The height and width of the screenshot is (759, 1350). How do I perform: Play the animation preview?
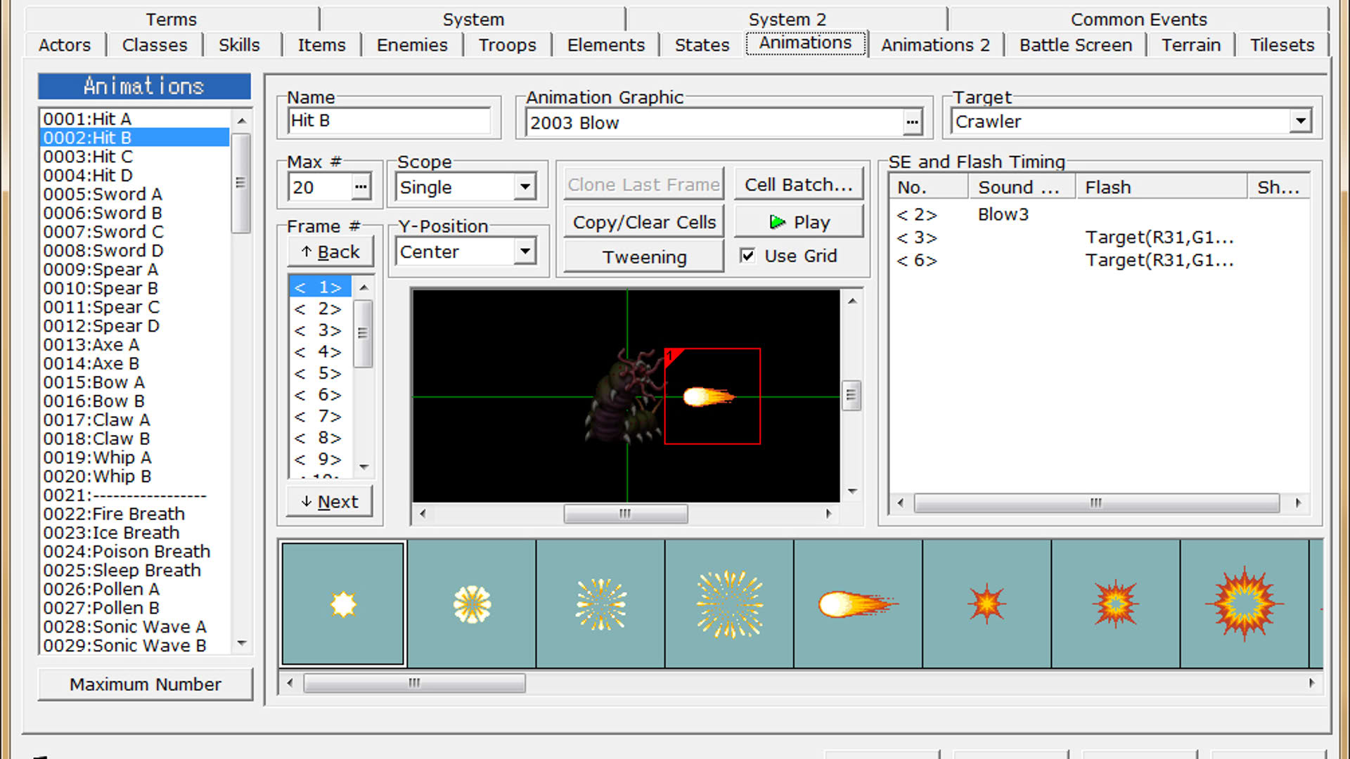(x=799, y=222)
